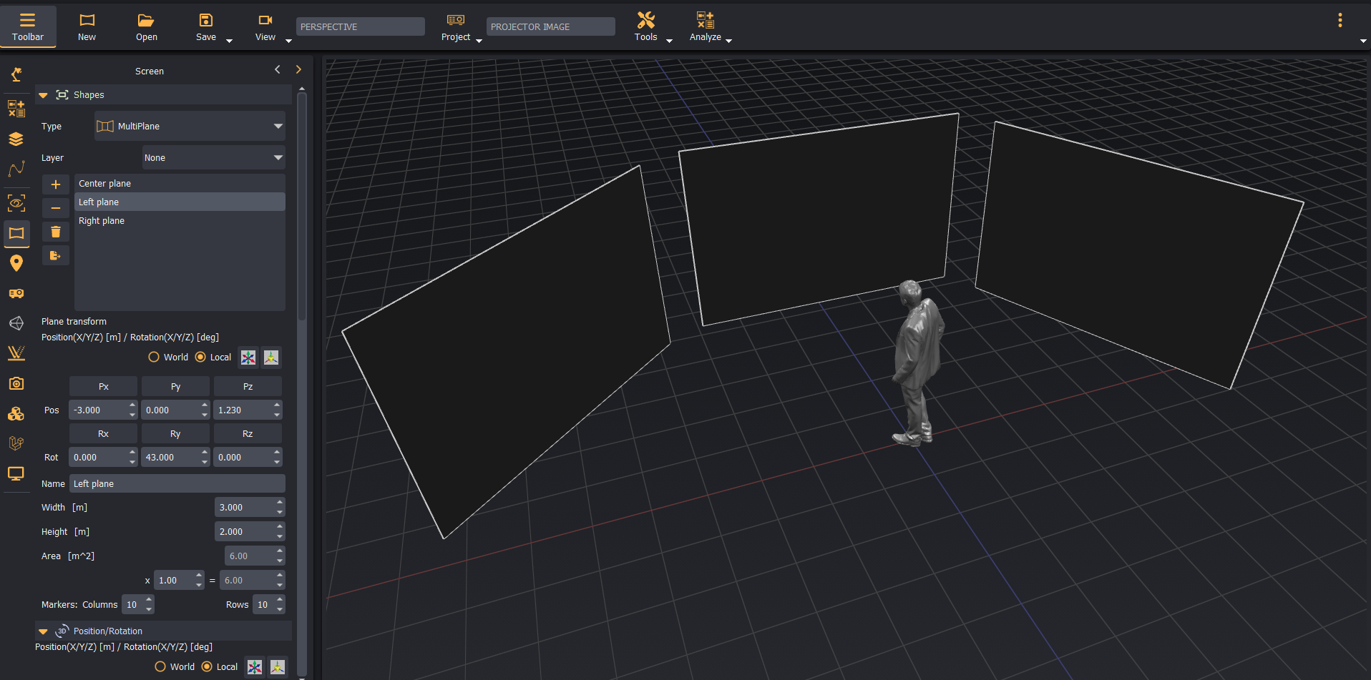1371x680 pixels.
Task: Click the PERSPECTIVE view field
Action: tap(361, 26)
